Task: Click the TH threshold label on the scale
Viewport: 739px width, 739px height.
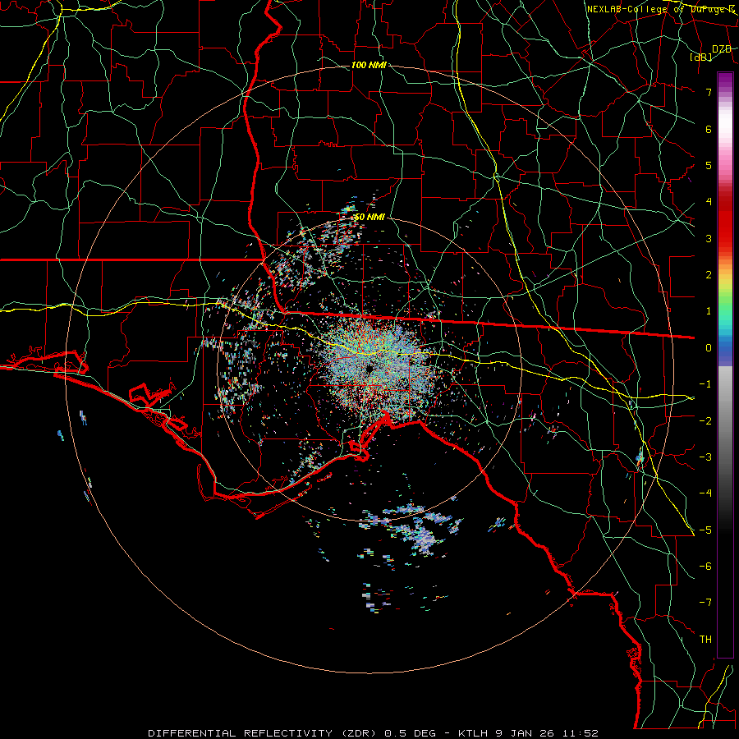Action: [705, 639]
